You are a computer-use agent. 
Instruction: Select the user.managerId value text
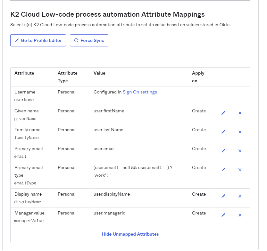coord(109,213)
